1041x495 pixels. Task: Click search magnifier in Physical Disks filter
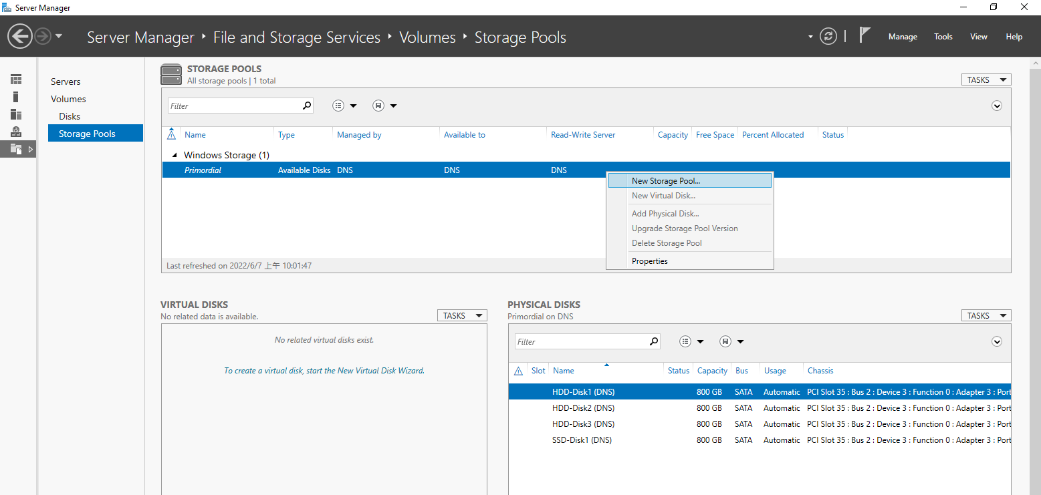pyautogui.click(x=654, y=341)
